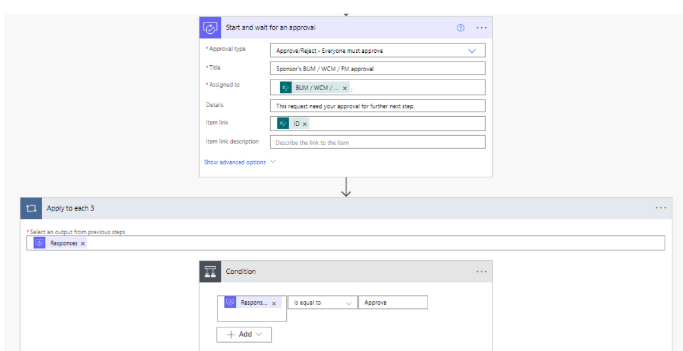Click inside the Assigned to field

378,87
